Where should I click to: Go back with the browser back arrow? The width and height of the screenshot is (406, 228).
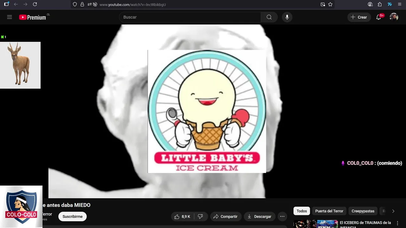click(x=16, y=4)
